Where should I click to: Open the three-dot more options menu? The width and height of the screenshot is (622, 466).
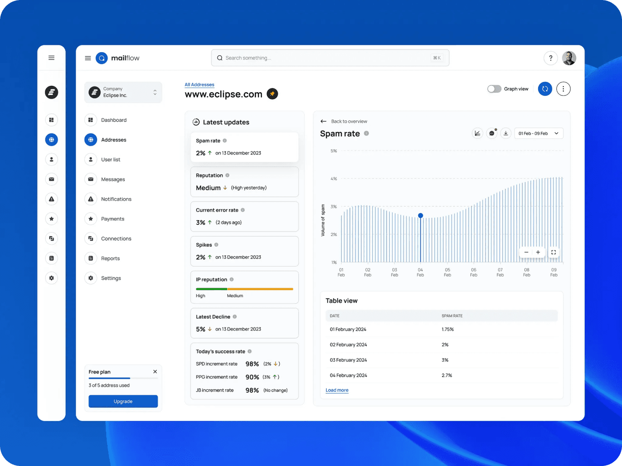563,89
